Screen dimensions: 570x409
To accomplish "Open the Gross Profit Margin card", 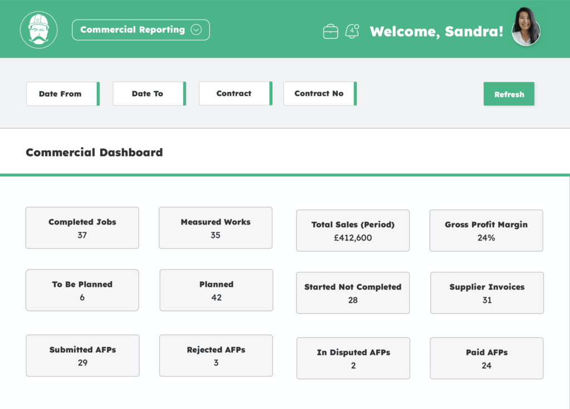I will 487,231.
